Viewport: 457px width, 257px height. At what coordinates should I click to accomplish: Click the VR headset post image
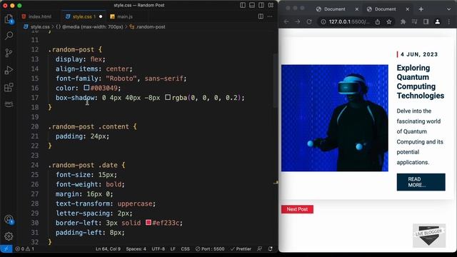pos(335,118)
